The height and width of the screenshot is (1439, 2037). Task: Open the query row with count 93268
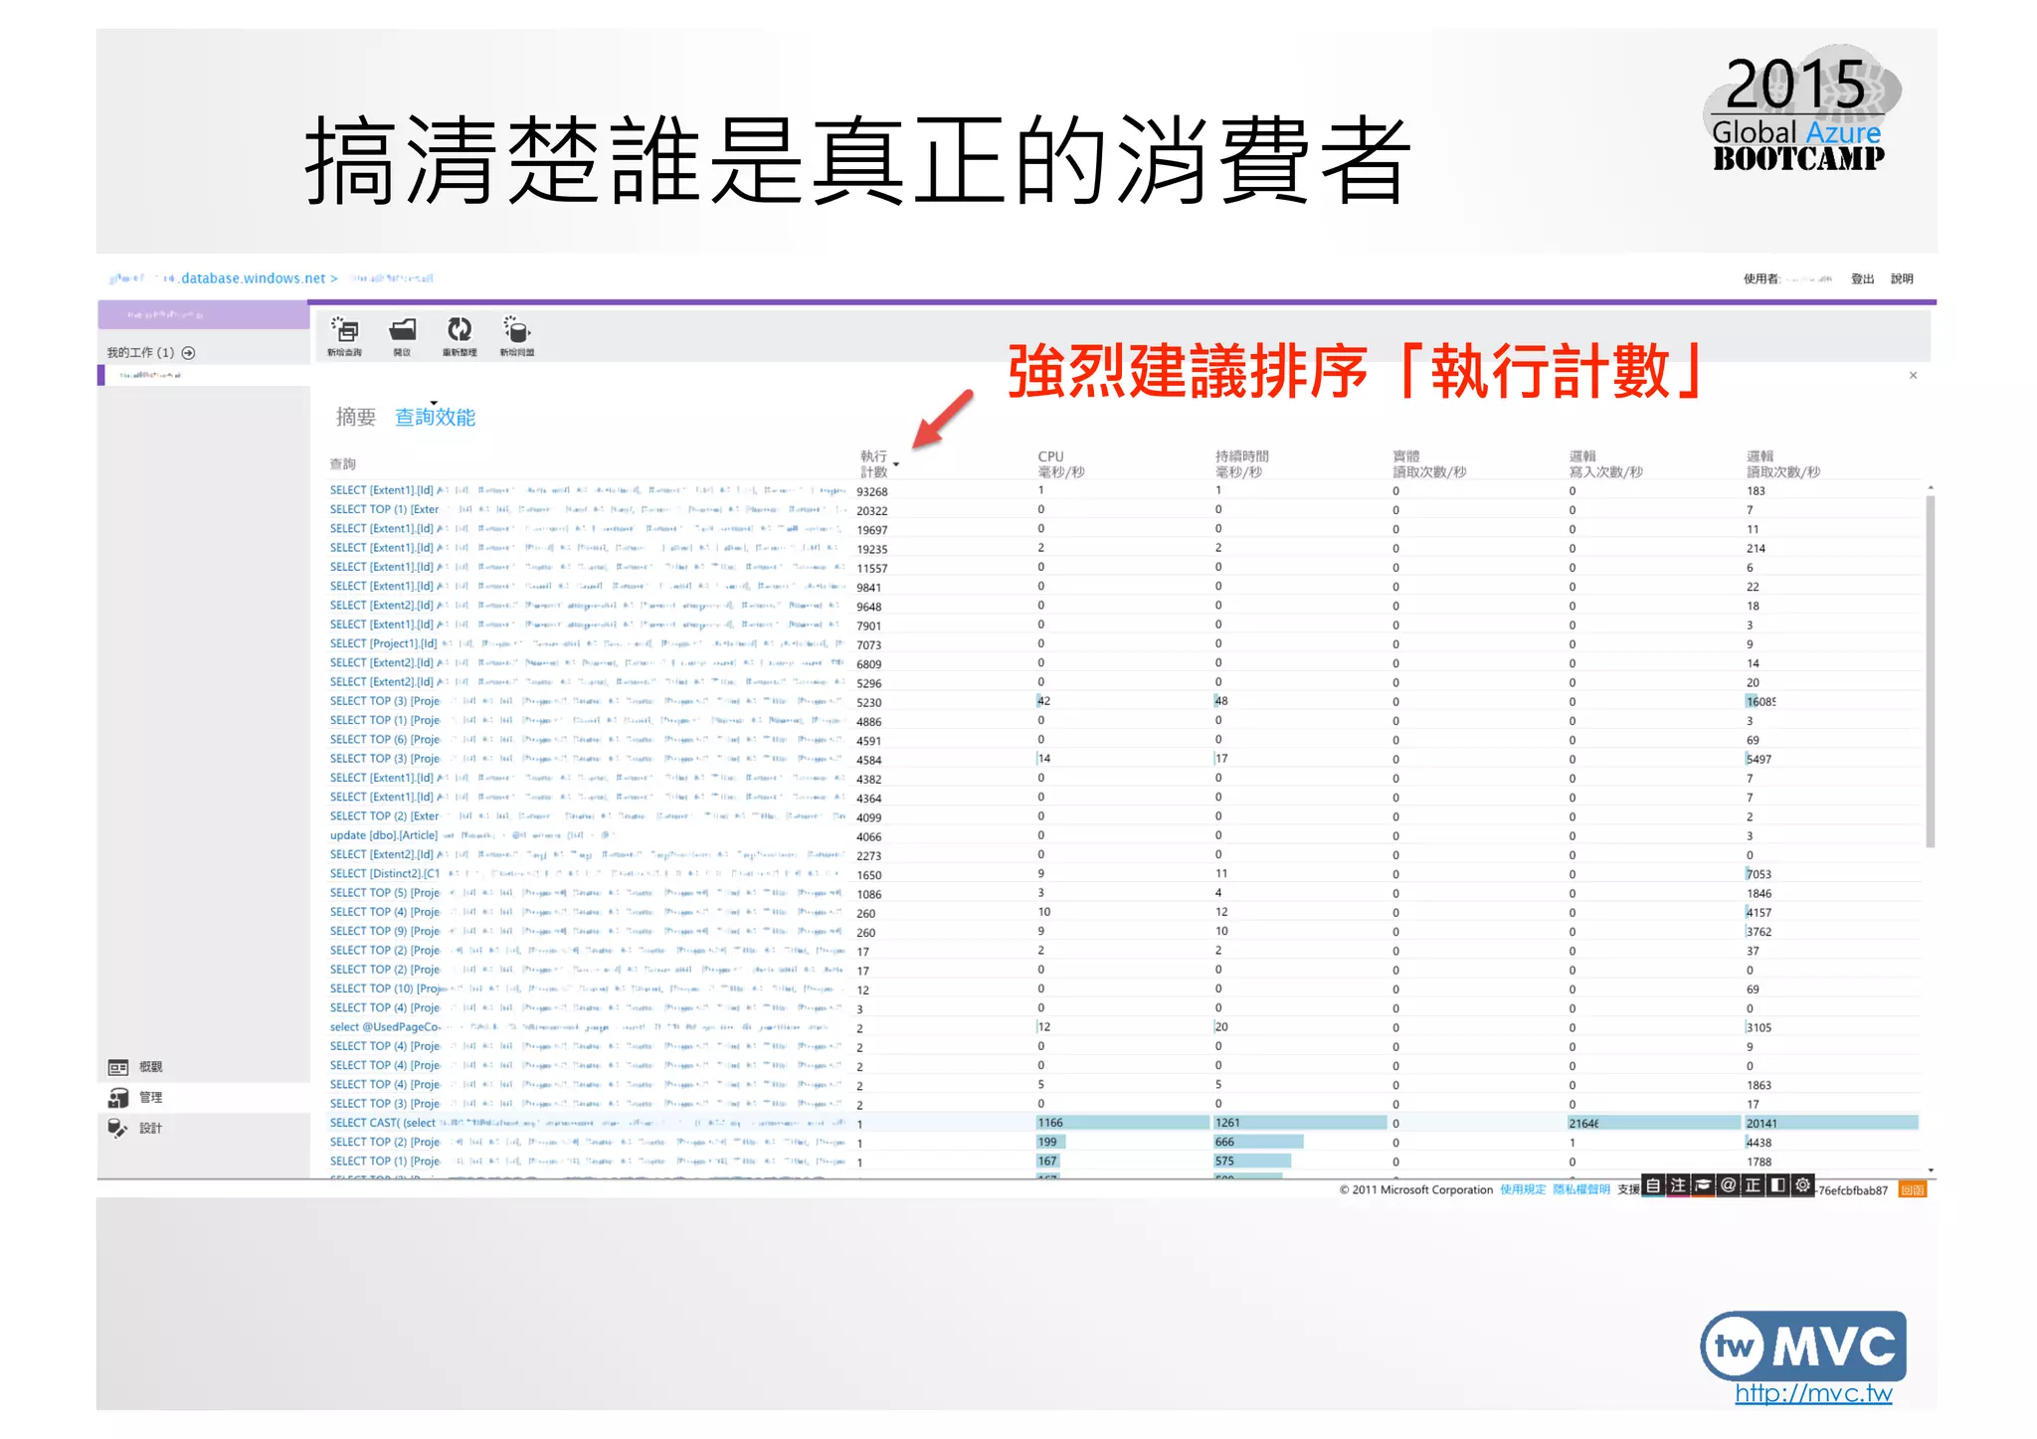point(1124,491)
